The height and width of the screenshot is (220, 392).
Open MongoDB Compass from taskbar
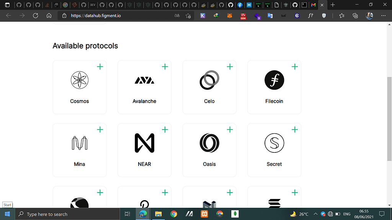235,214
